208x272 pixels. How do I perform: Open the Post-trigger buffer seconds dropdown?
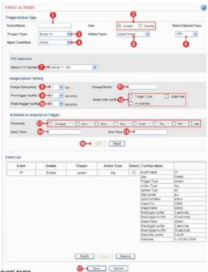(56, 104)
